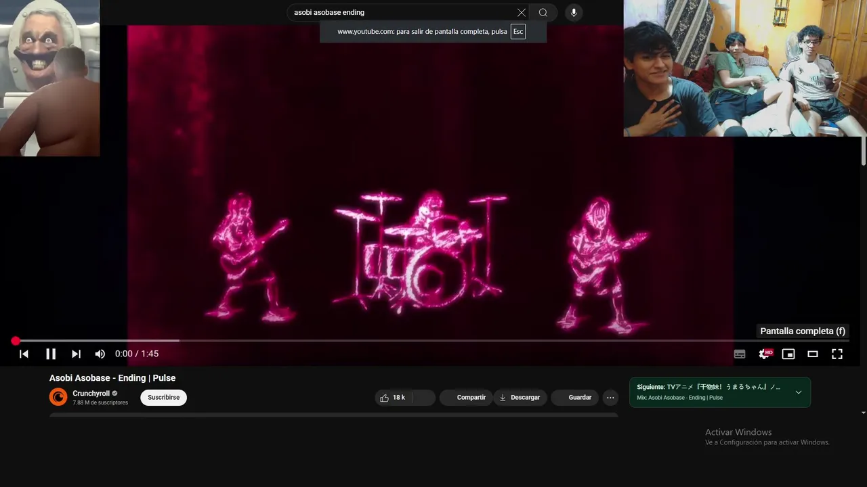This screenshot has height=487, width=867.
Task: Mute the video volume
Action: coord(100,354)
